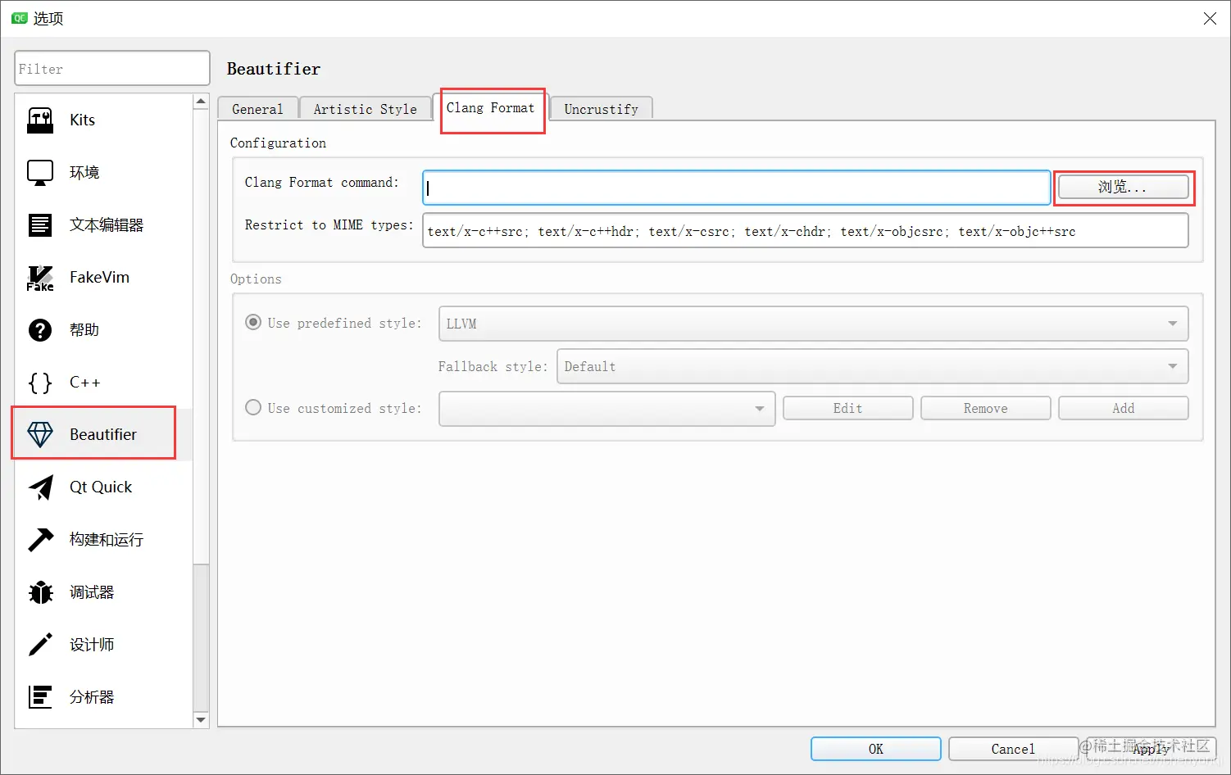Click the Qt Creator title bar icon
Screen dimensions: 1231x775
tap(20, 18)
